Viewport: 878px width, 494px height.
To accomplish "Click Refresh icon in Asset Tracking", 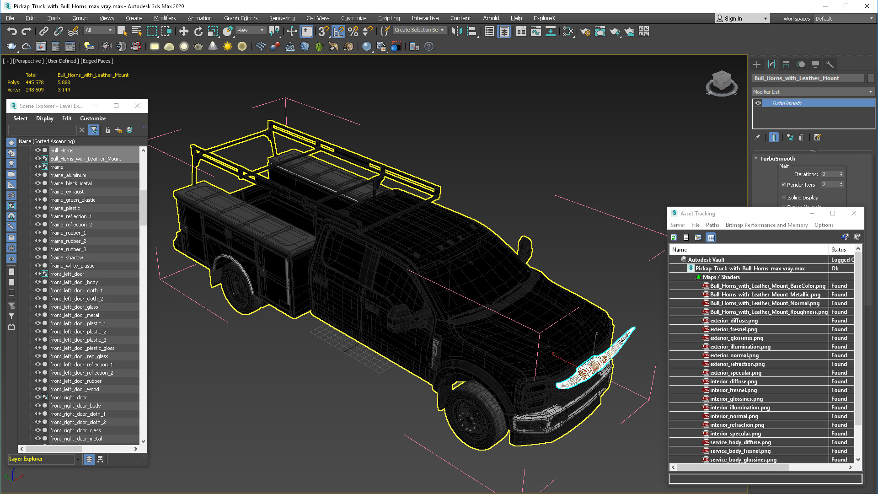I will coord(674,237).
